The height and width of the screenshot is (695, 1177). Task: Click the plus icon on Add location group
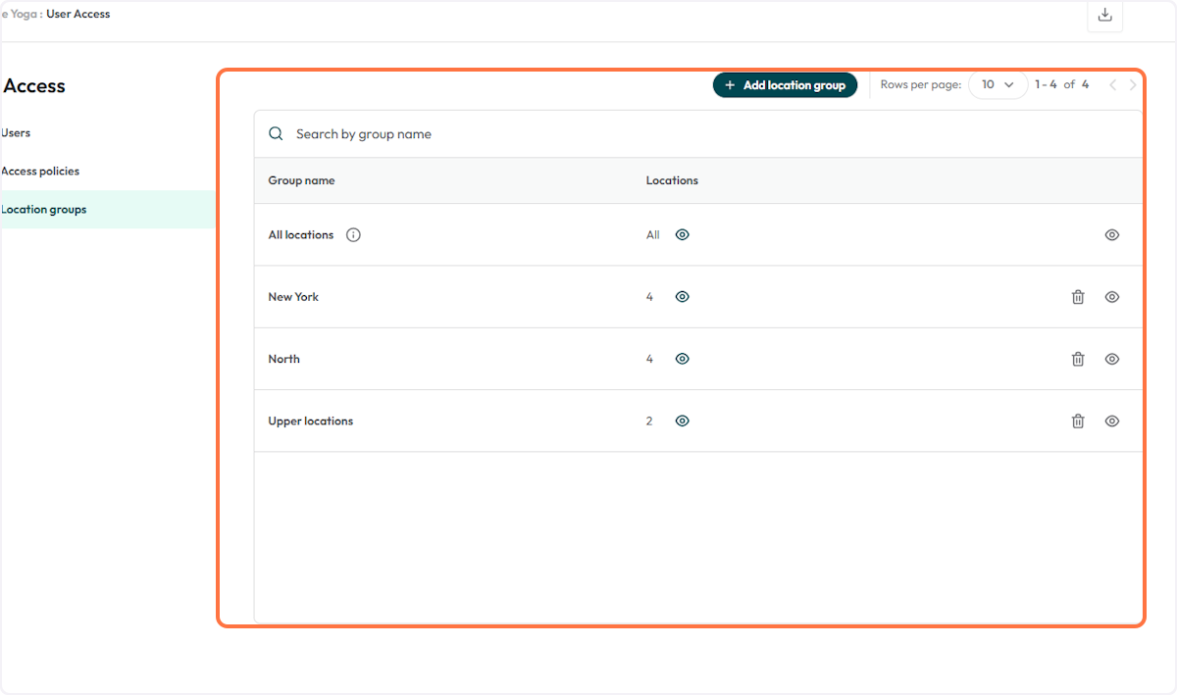tap(730, 85)
